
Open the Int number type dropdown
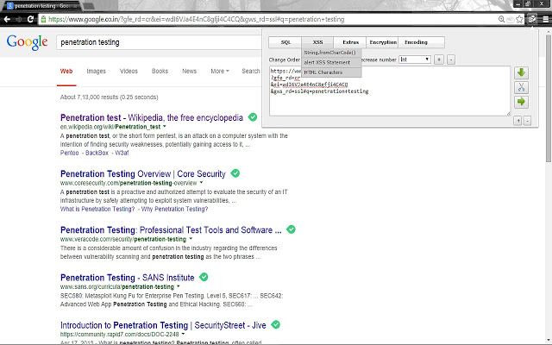(415, 60)
